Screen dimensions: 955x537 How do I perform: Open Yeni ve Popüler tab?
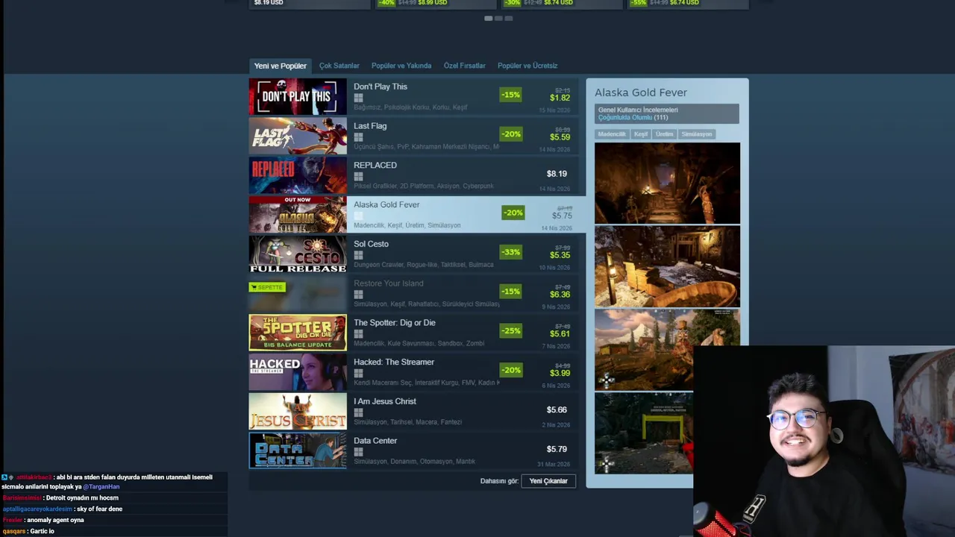coord(280,66)
